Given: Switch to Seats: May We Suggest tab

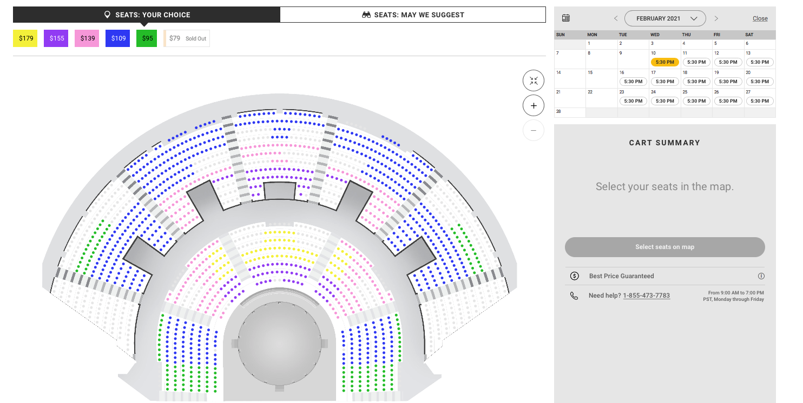Looking at the screenshot, I should [x=413, y=15].
